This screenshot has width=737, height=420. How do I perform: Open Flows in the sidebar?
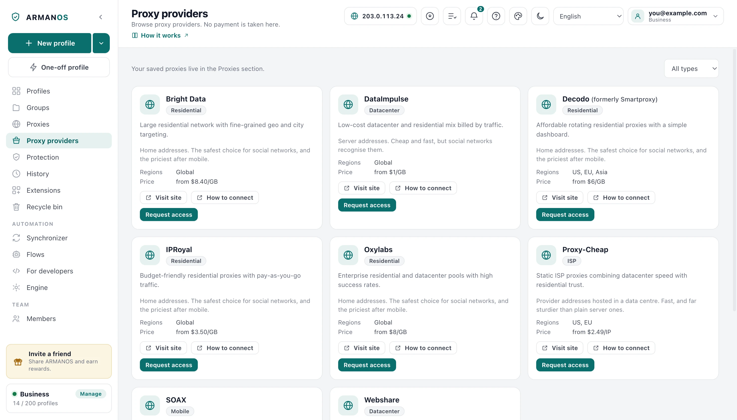click(59, 254)
